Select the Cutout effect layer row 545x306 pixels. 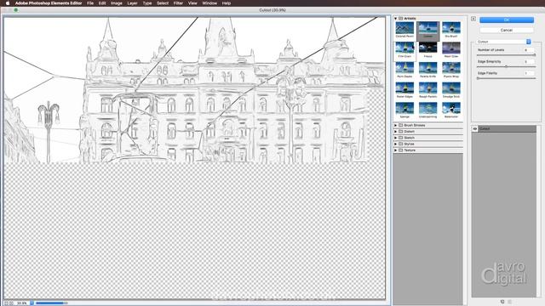tap(504, 129)
